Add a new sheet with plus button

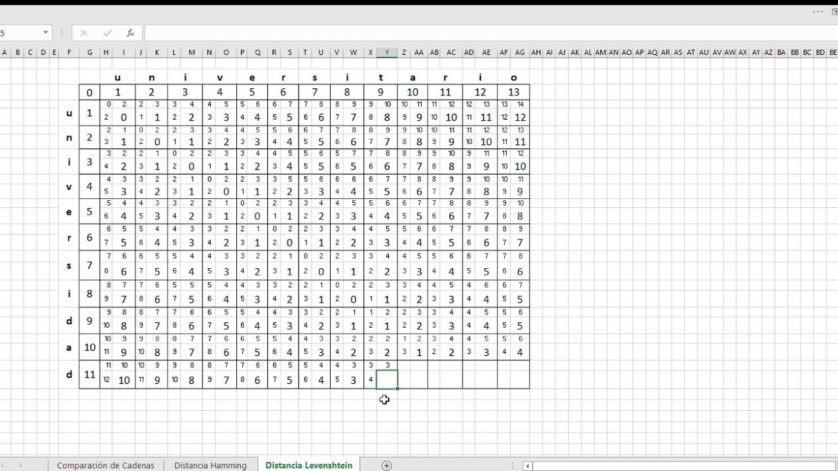pyautogui.click(x=387, y=466)
